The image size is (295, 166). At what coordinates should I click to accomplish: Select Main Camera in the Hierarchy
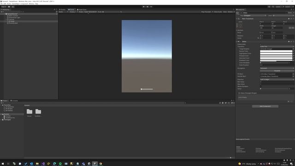[13, 16]
